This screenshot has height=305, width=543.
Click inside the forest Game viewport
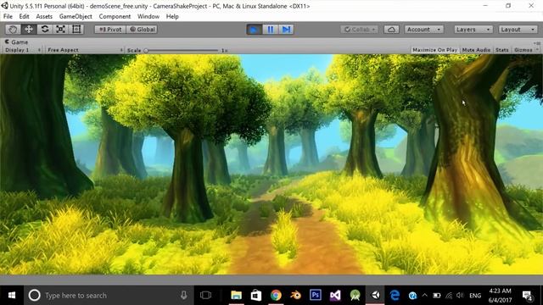coord(271,164)
